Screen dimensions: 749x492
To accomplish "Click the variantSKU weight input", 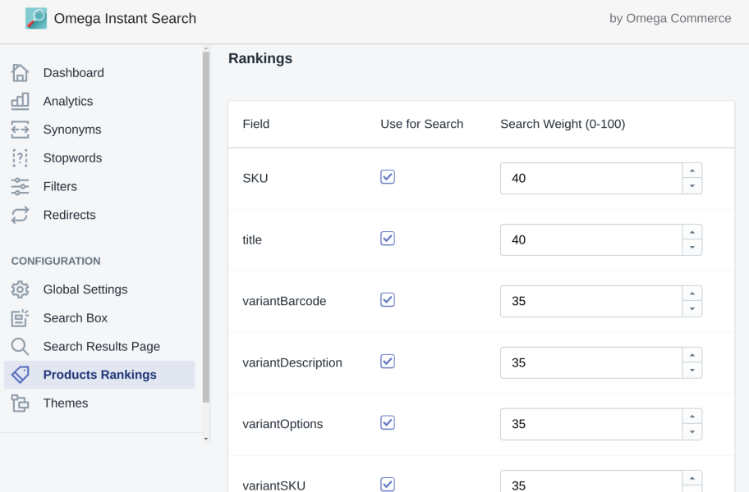I will point(591,481).
